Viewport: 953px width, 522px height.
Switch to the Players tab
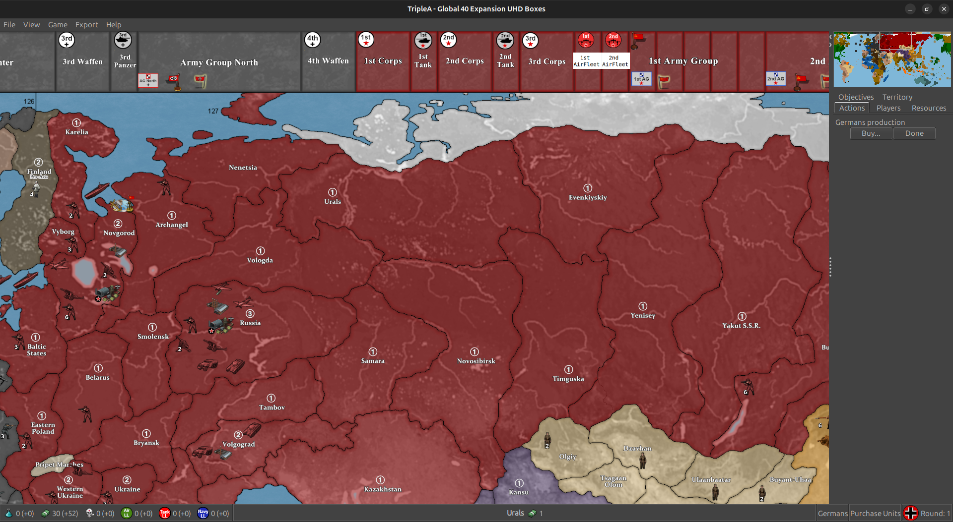(x=888, y=108)
